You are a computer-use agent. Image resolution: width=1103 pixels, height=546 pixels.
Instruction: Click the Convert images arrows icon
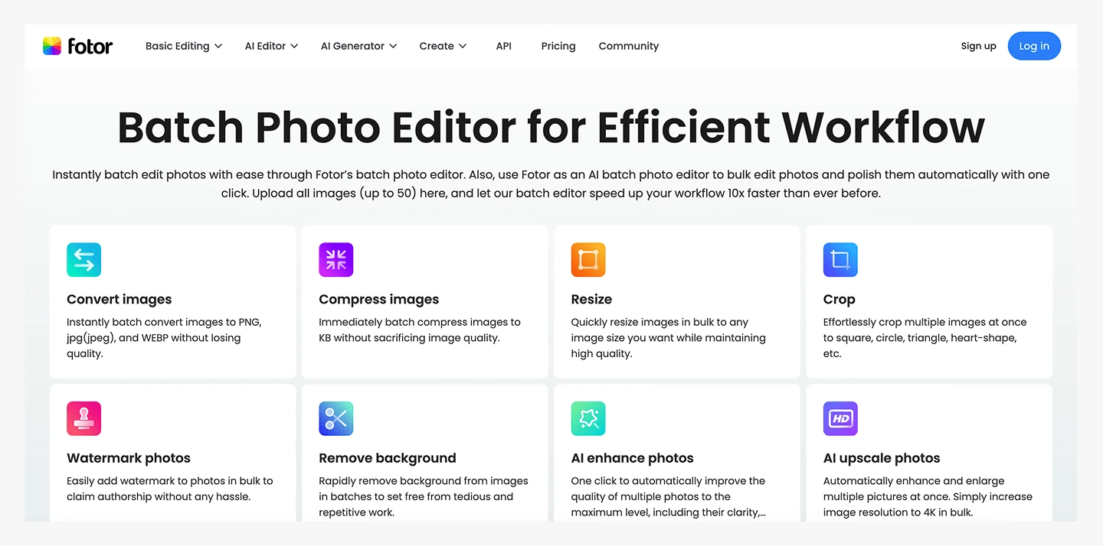point(83,260)
